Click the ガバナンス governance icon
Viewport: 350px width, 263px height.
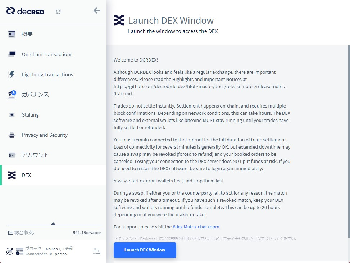pyautogui.click(x=12, y=95)
